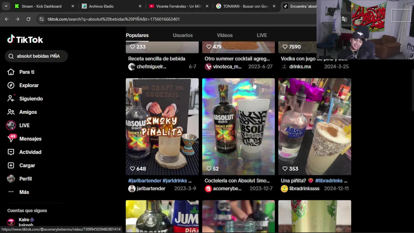Open drinks.mx user profile
This screenshot has width=414, height=233.
click(300, 66)
